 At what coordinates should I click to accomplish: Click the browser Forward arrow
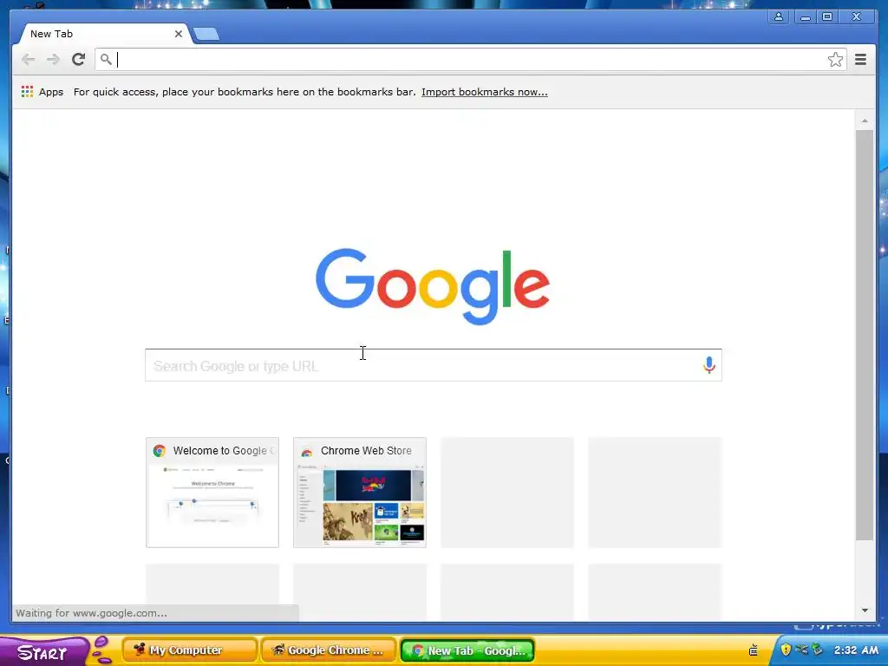point(53,60)
